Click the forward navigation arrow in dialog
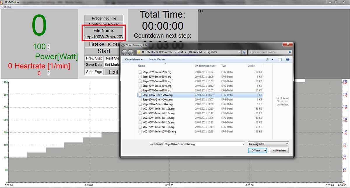 tap(131, 52)
